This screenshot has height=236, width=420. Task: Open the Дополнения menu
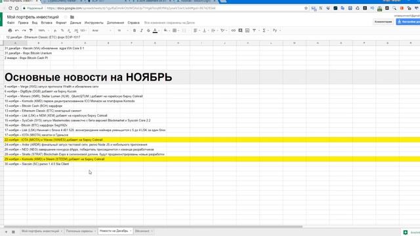coord(115,23)
